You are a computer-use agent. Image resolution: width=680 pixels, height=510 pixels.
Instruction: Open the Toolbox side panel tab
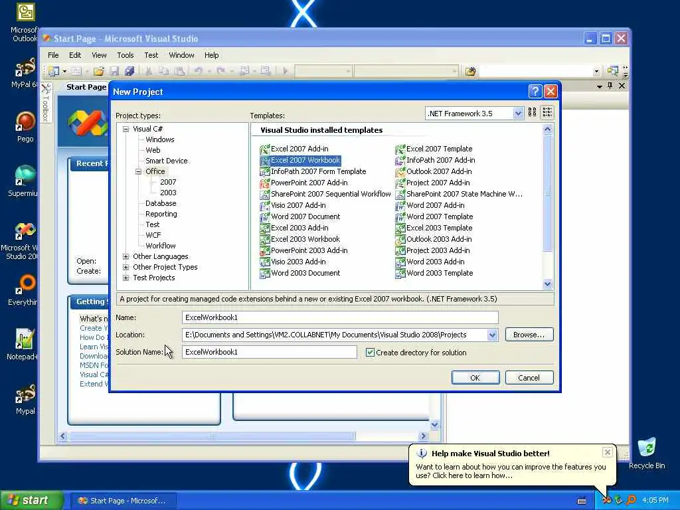[x=46, y=102]
